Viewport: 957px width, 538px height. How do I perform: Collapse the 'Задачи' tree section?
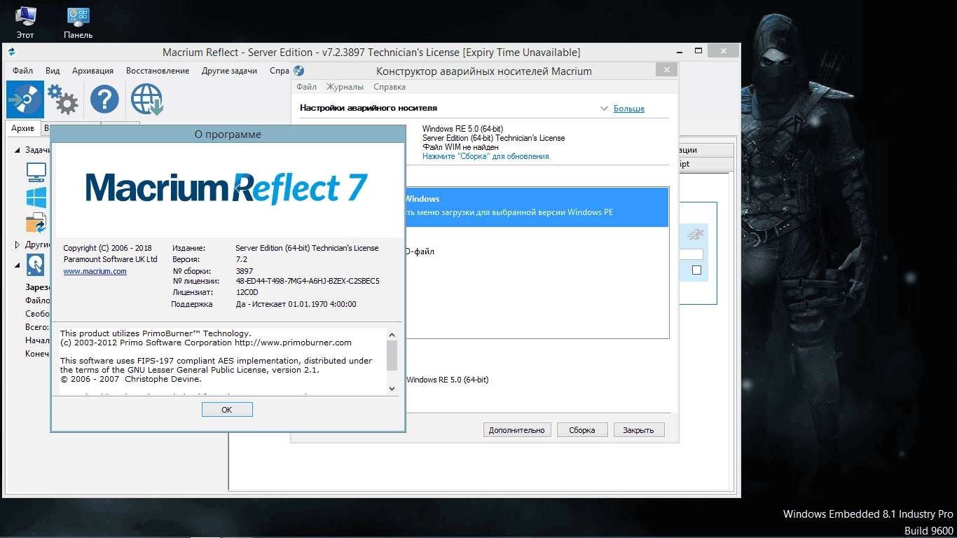18,150
